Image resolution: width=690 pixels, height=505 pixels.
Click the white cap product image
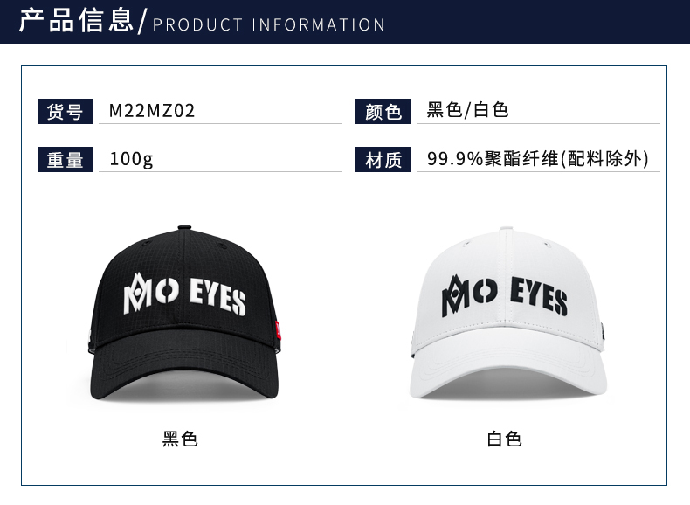pos(508,313)
